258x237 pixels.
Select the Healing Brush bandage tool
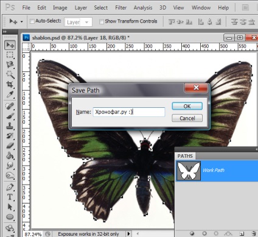tap(10, 106)
